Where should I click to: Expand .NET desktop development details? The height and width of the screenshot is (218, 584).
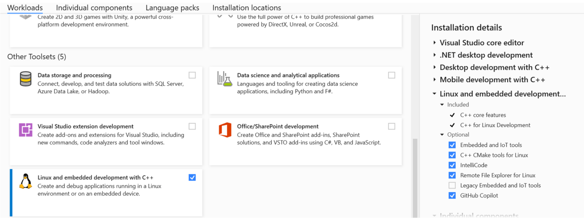(435, 55)
